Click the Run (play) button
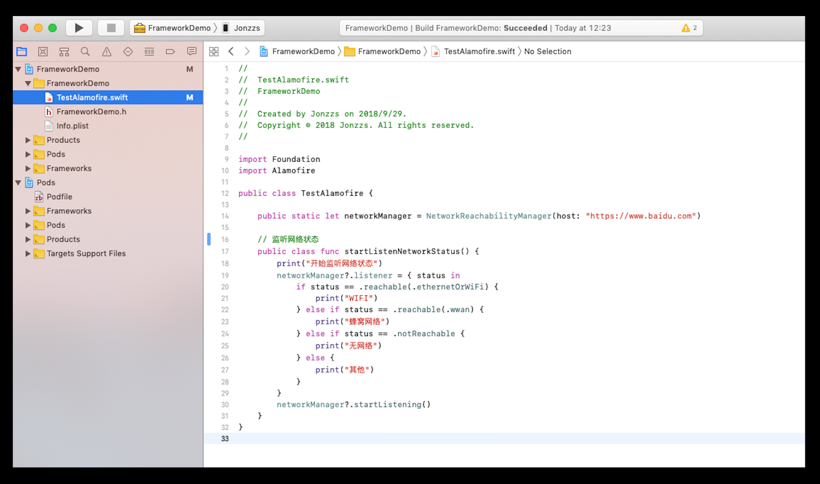Image resolution: width=820 pixels, height=484 pixels. click(x=79, y=28)
